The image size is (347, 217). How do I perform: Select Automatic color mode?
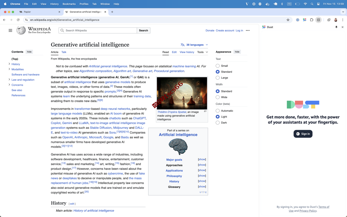[x=218, y=111]
